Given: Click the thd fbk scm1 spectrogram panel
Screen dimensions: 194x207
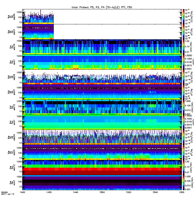Looking at the screenshot, I should point(102,122).
